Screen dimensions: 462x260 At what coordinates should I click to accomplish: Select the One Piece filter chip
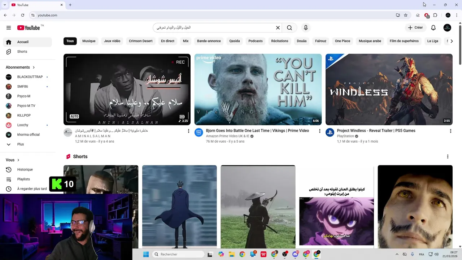point(343,41)
